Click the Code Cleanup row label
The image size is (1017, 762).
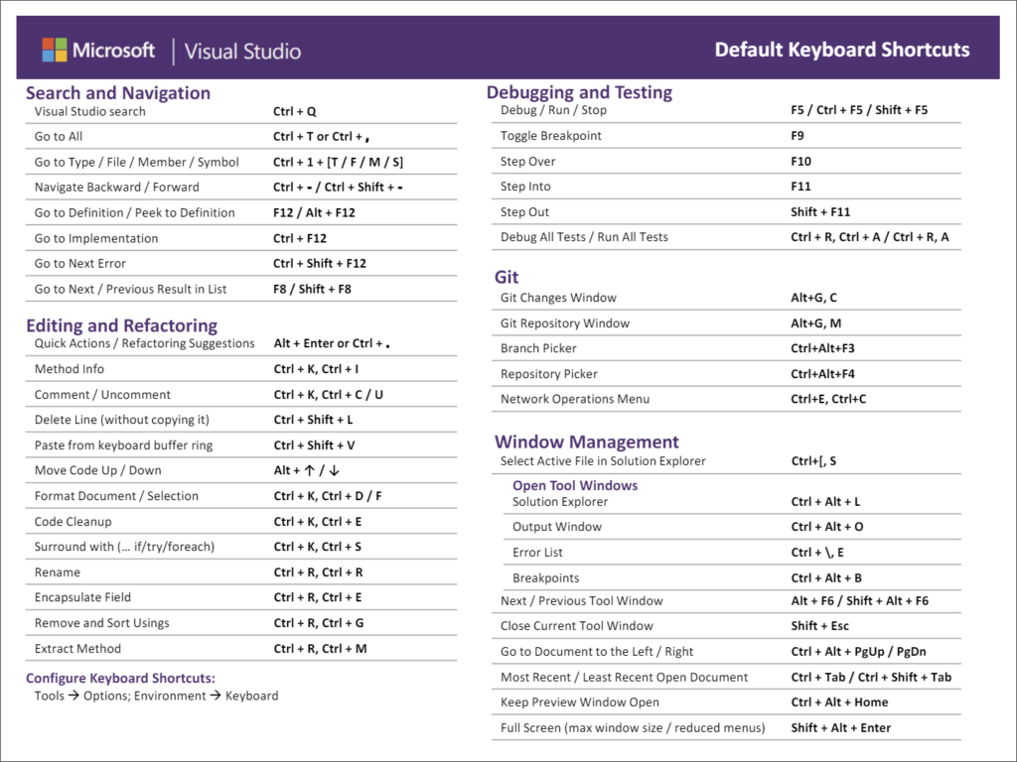[x=73, y=522]
